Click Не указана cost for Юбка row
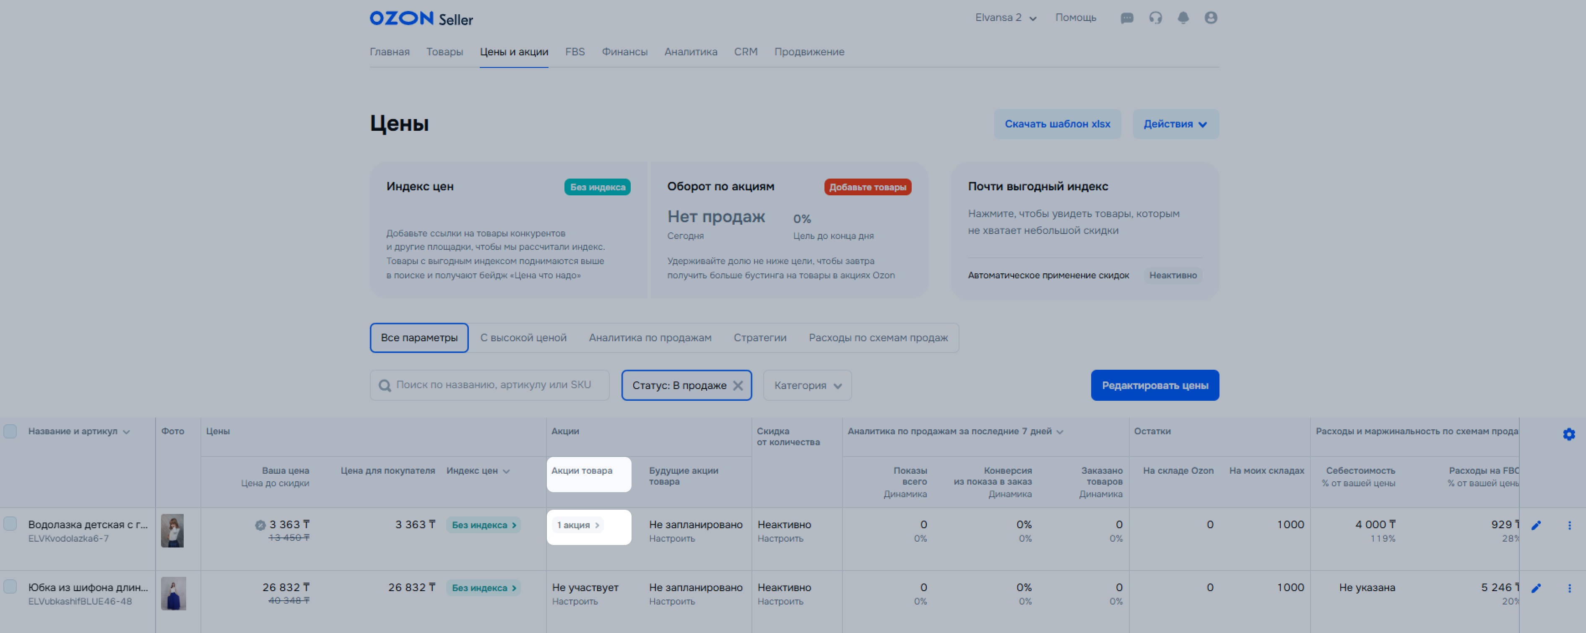 [1367, 587]
